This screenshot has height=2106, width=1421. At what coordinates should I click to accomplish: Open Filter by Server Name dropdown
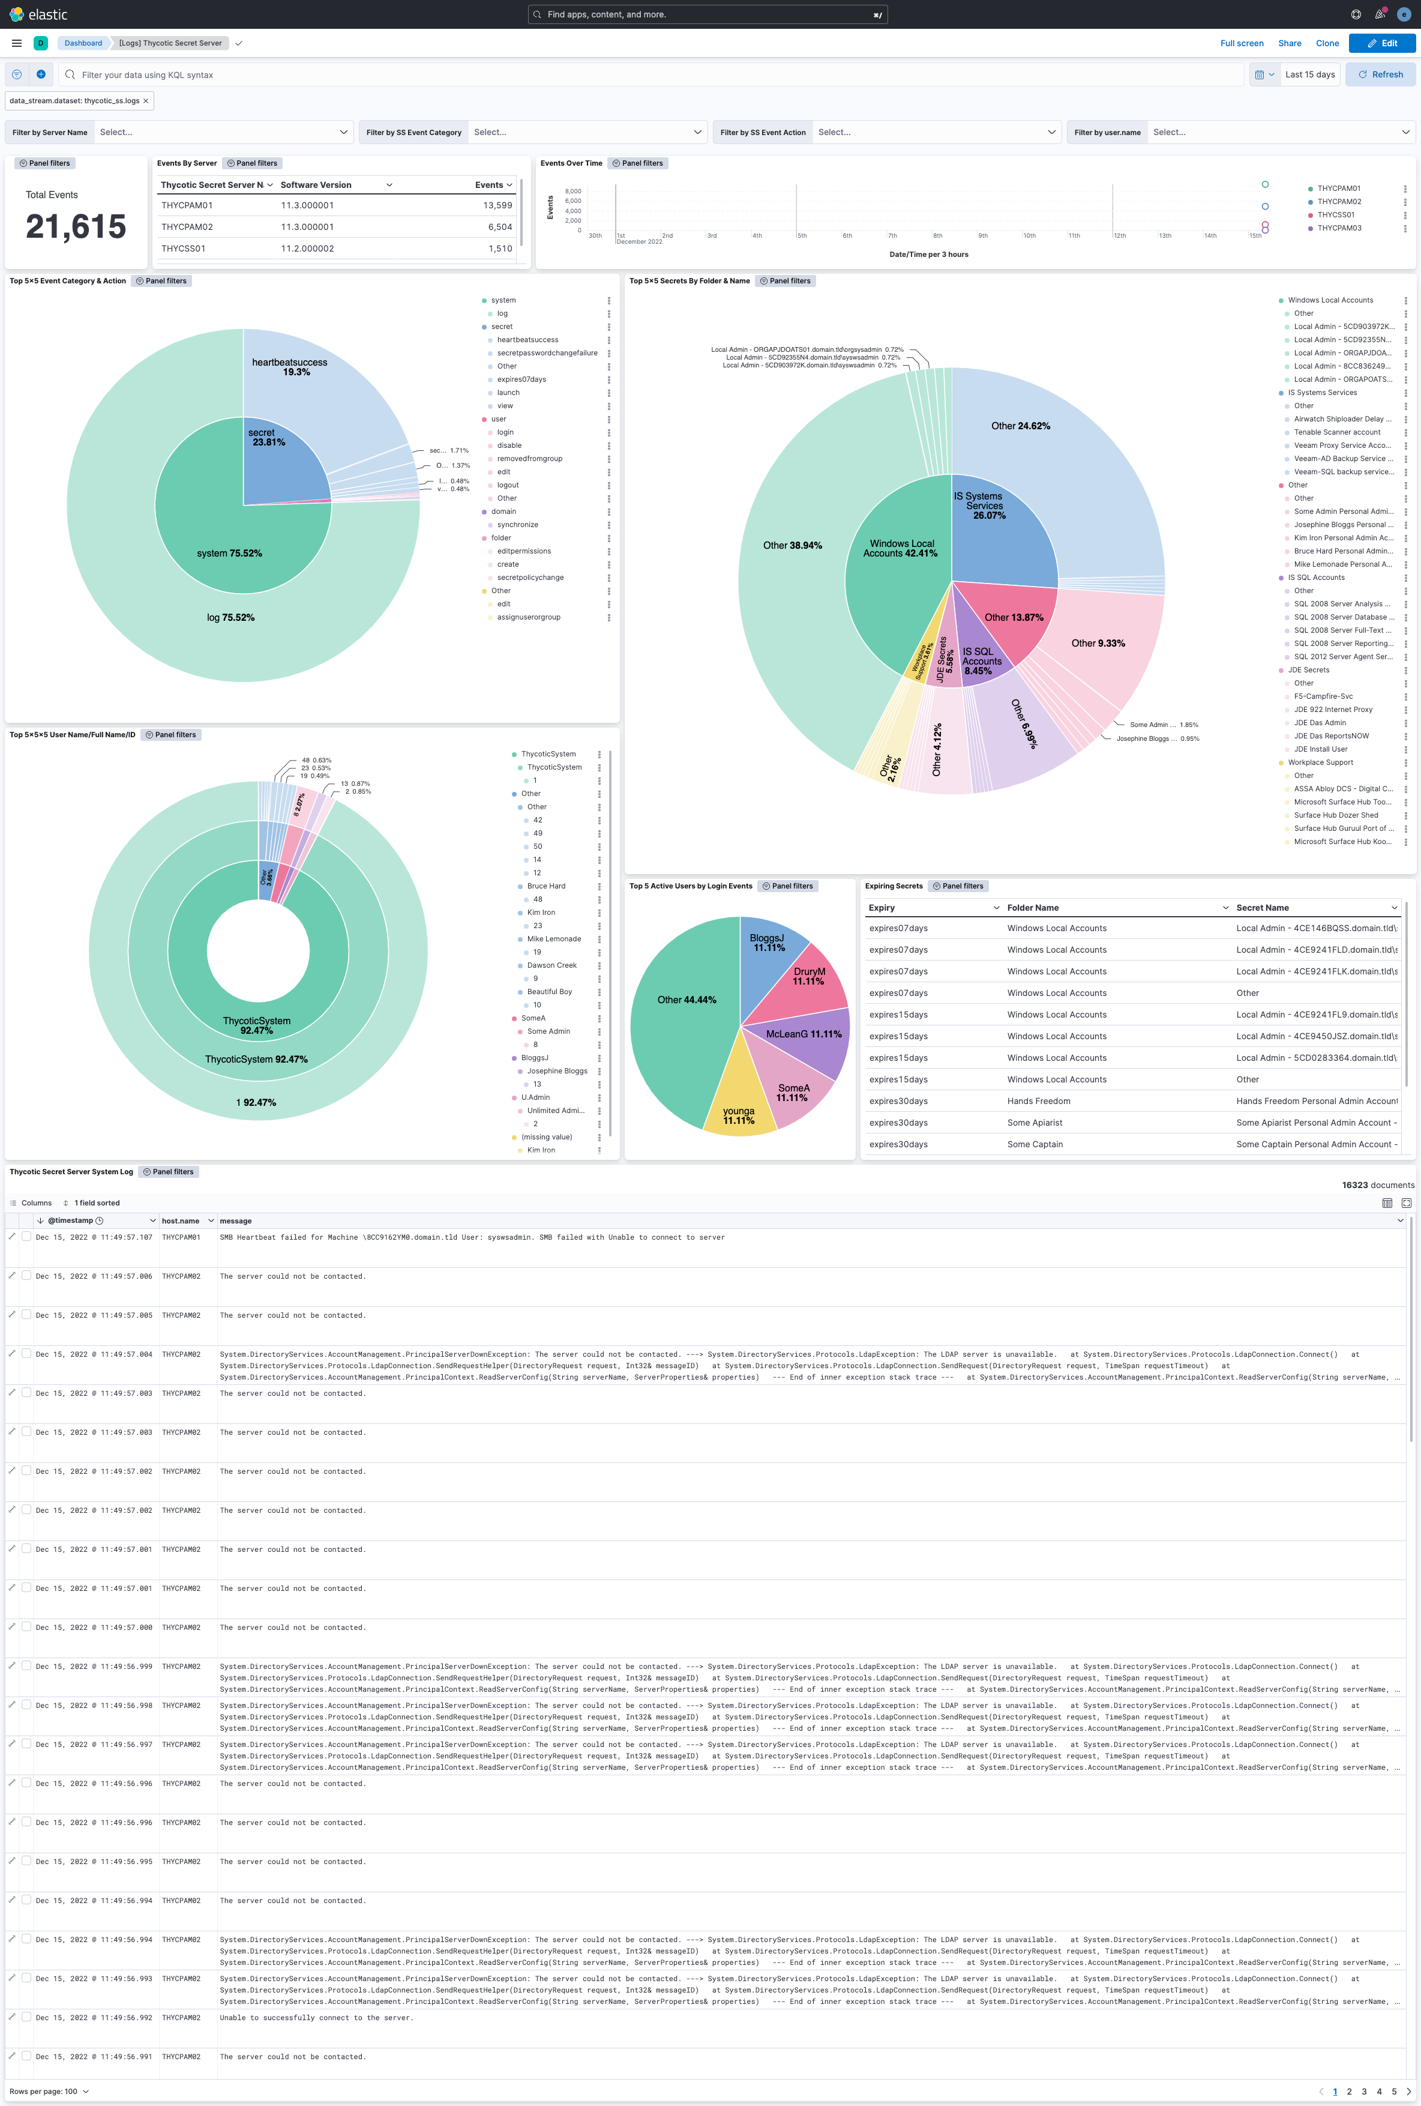pyautogui.click(x=223, y=132)
